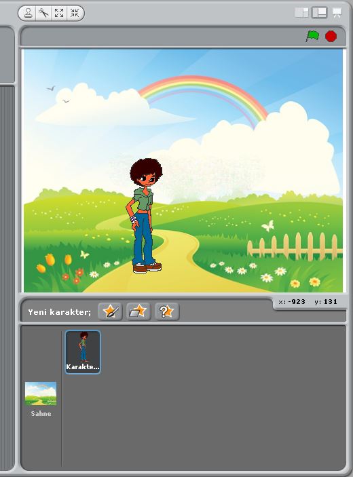Select the Duplicate stamp tool
This screenshot has width=353, height=477.
(x=28, y=13)
